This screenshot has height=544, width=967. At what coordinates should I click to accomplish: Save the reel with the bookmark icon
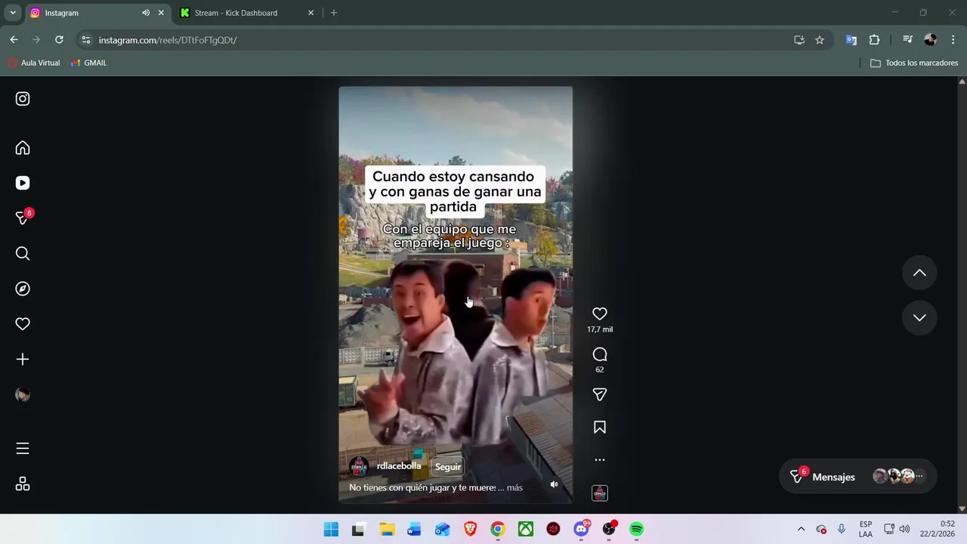(600, 428)
